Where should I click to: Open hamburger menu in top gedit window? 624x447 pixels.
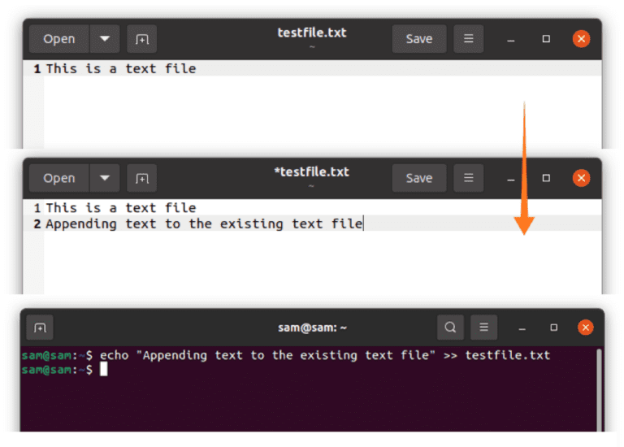[x=469, y=39]
